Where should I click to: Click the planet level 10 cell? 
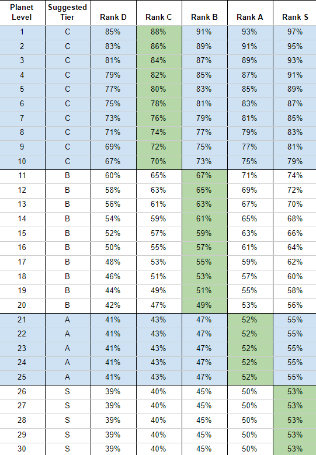(22, 162)
